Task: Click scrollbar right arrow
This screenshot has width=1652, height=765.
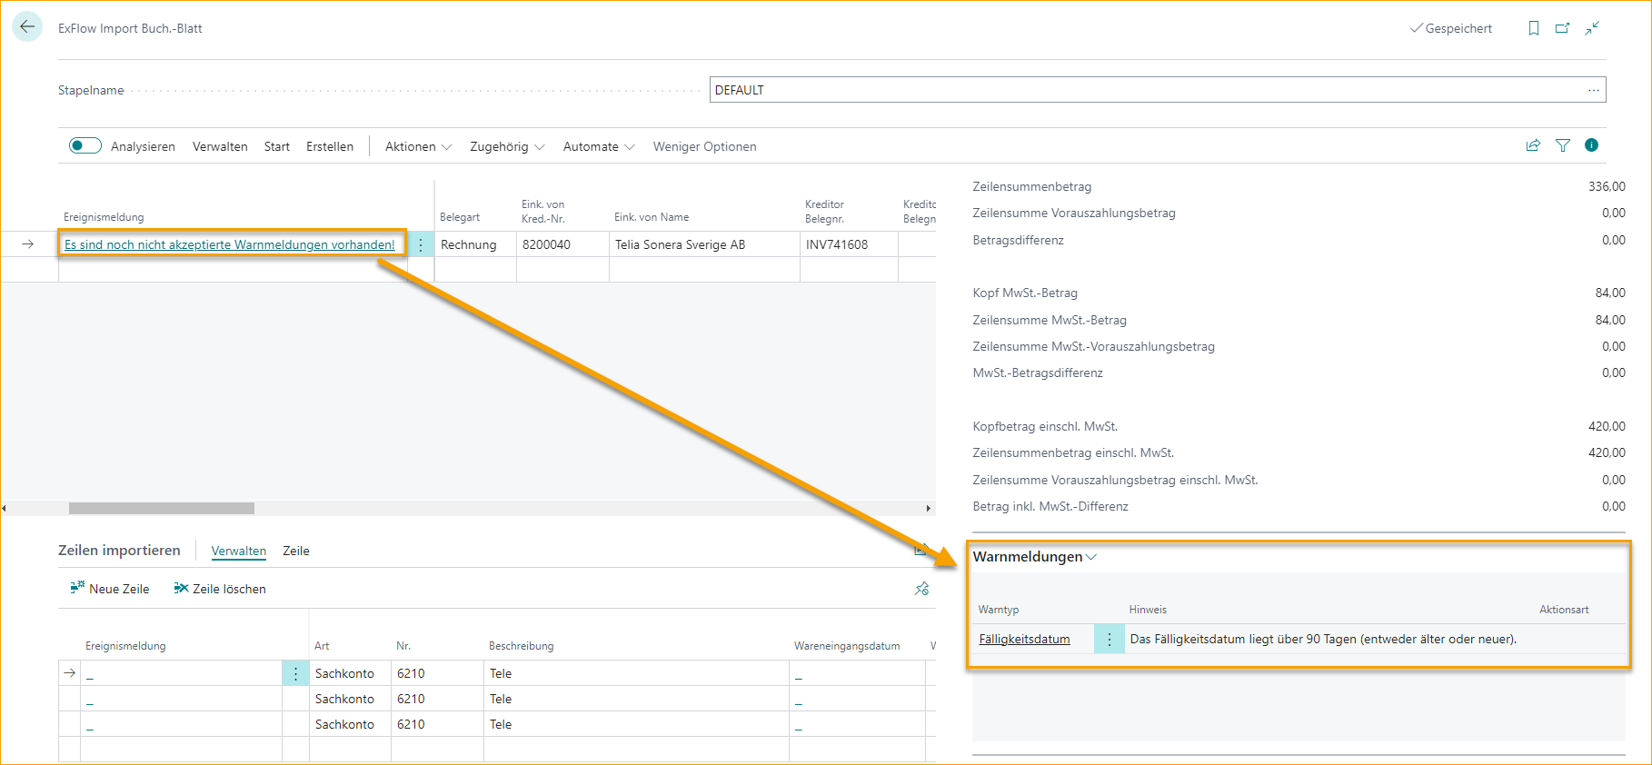Action: coord(928,509)
